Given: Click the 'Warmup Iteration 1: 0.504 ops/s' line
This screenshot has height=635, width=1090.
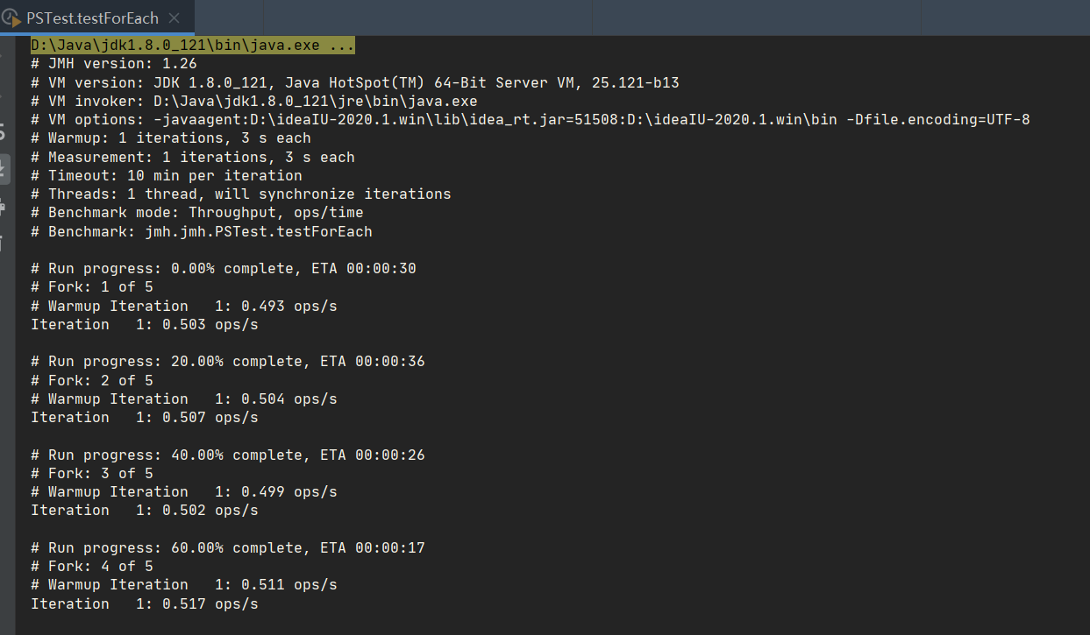Looking at the screenshot, I should pos(184,399).
